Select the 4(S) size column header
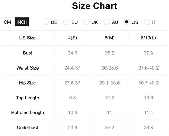The width and height of the screenshot is (169, 136). click(73, 38)
